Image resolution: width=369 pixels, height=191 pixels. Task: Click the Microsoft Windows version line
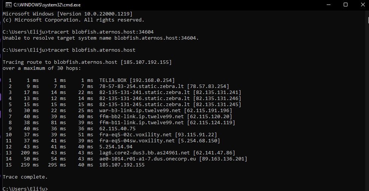(x=68, y=14)
